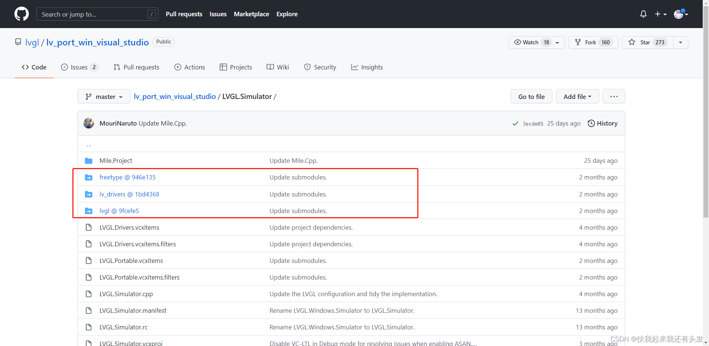
Task: Open LVGL.Portable.vcxitems.filters file
Action: click(x=140, y=277)
